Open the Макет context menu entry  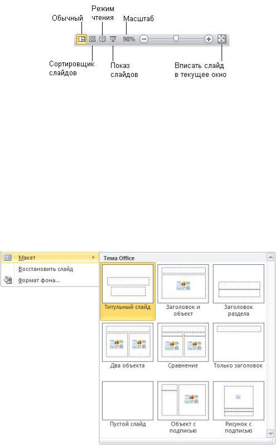point(50,258)
